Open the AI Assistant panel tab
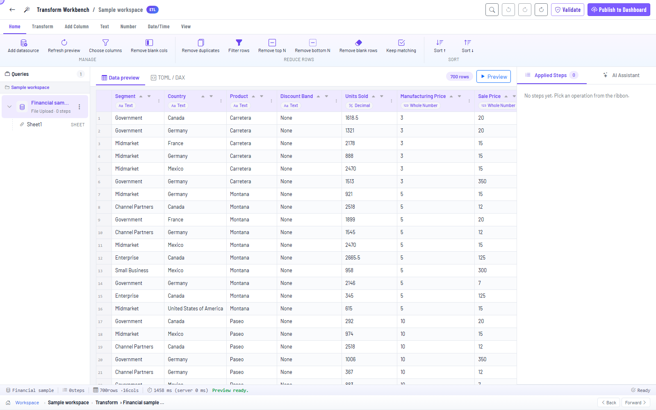Viewport: 656px width, 410px height. 621,75
